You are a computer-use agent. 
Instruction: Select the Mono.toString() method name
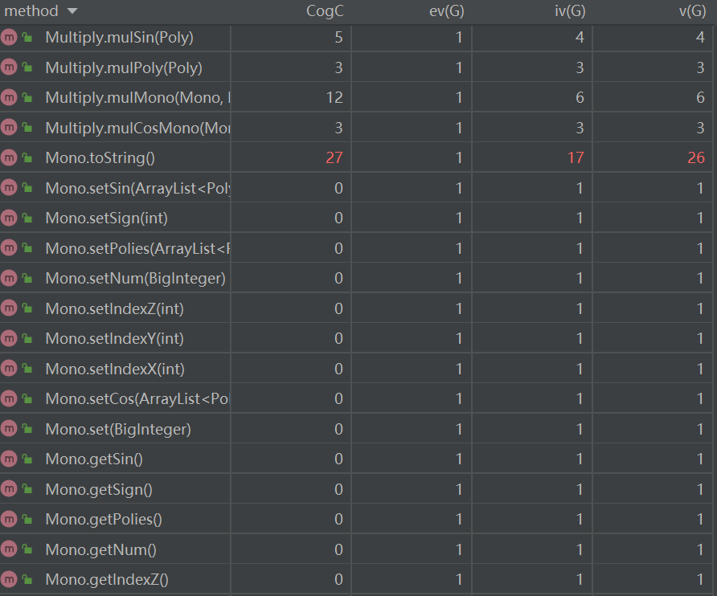pyautogui.click(x=100, y=158)
